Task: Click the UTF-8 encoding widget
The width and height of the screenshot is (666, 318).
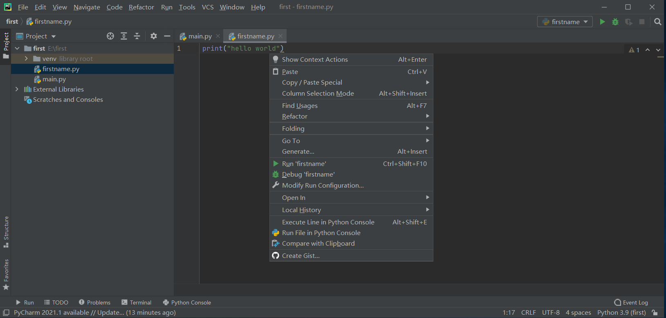Action: pos(551,313)
